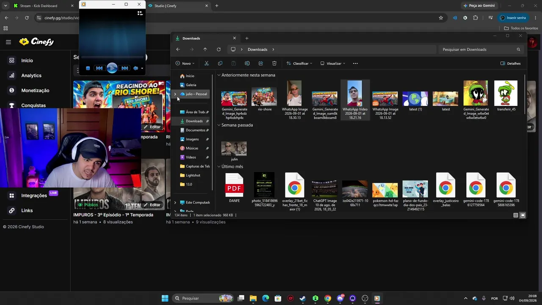This screenshot has height=305, width=542.
Task: Refresh the Downloads folder view
Action: pyautogui.click(x=218, y=50)
